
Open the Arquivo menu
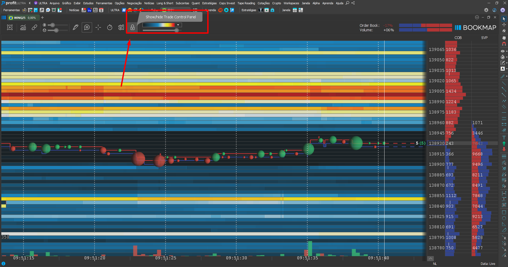click(x=54, y=3)
